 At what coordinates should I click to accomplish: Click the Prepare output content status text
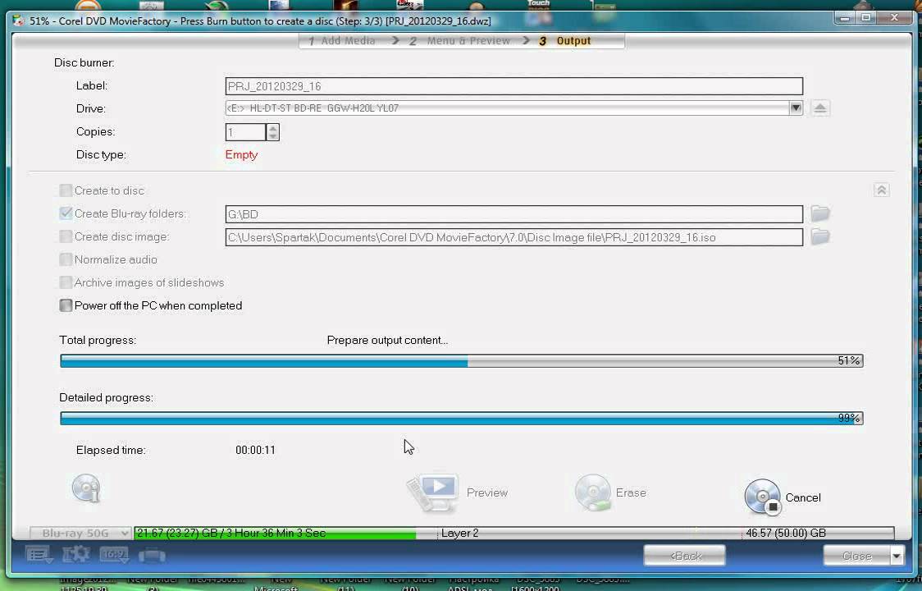tap(387, 341)
